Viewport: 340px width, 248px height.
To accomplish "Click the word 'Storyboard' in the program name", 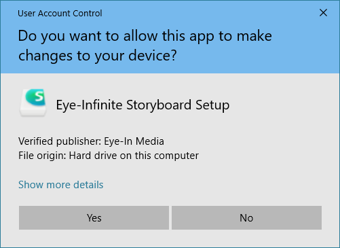I will pyautogui.click(x=159, y=105).
